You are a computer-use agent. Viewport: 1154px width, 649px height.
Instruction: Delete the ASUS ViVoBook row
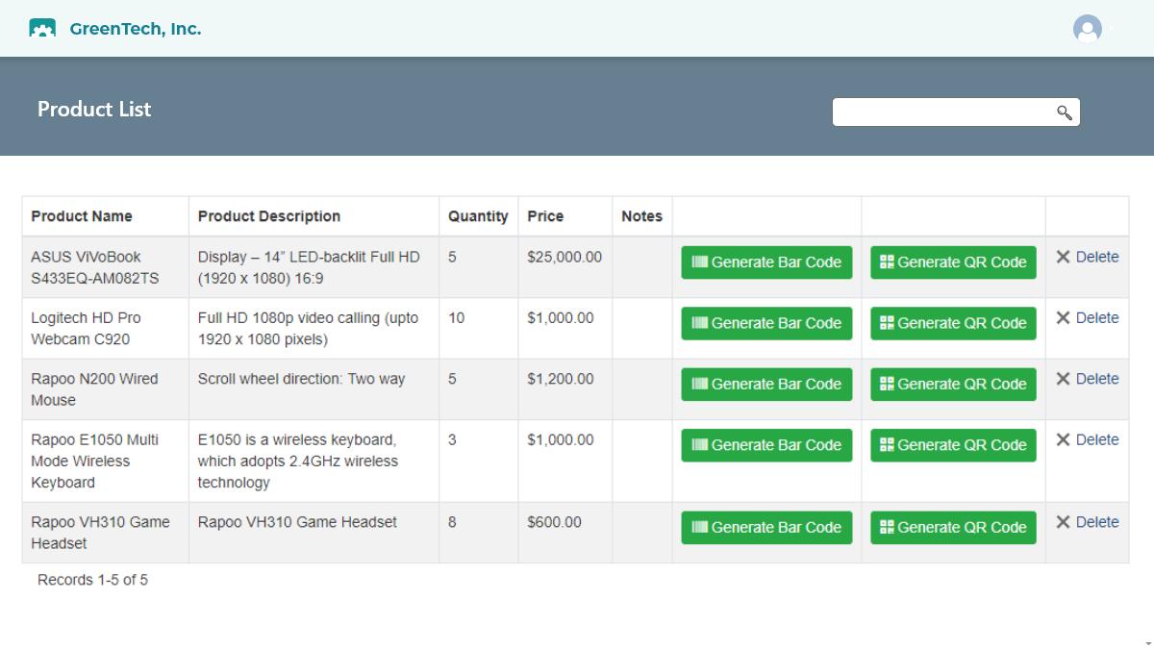(x=1088, y=257)
